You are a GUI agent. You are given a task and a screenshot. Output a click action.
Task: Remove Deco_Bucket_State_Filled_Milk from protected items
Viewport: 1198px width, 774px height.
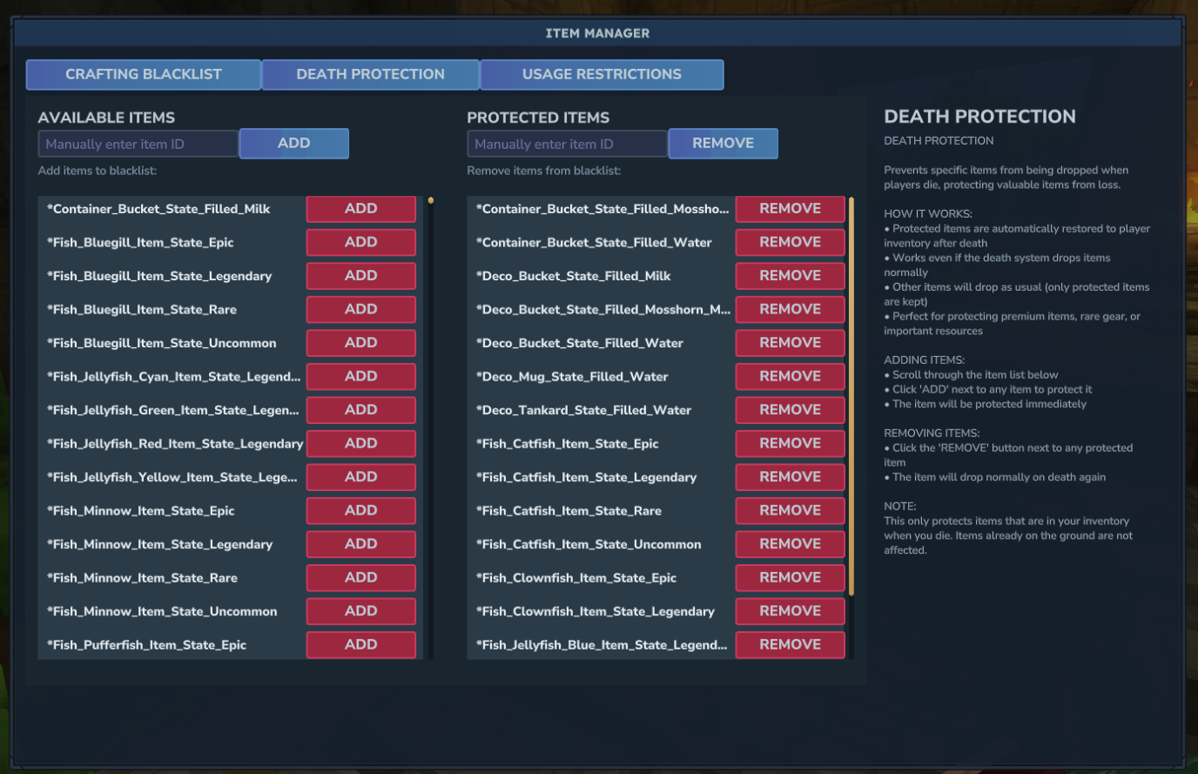pos(790,276)
